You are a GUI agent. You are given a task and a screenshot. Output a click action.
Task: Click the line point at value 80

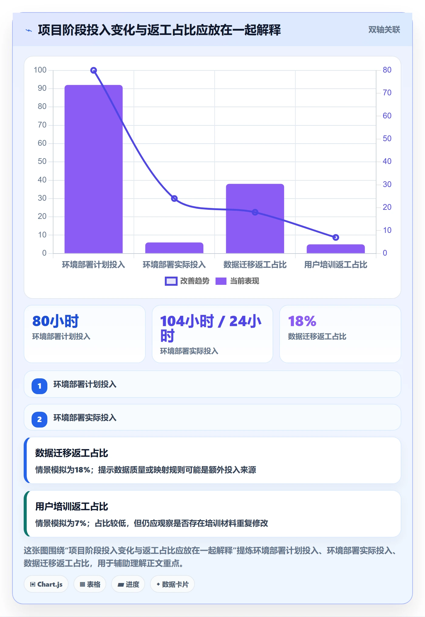pos(94,70)
